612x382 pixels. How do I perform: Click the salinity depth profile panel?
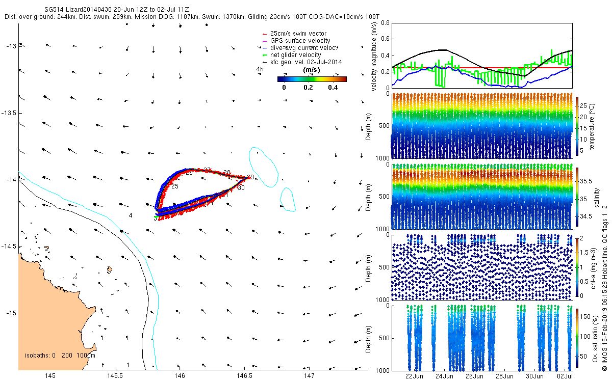[482, 197]
